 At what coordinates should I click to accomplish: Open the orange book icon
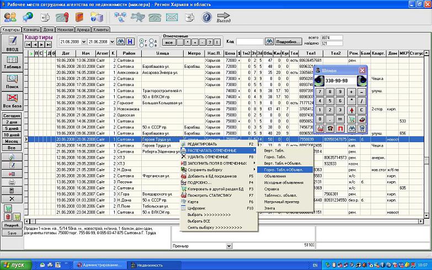79,17
